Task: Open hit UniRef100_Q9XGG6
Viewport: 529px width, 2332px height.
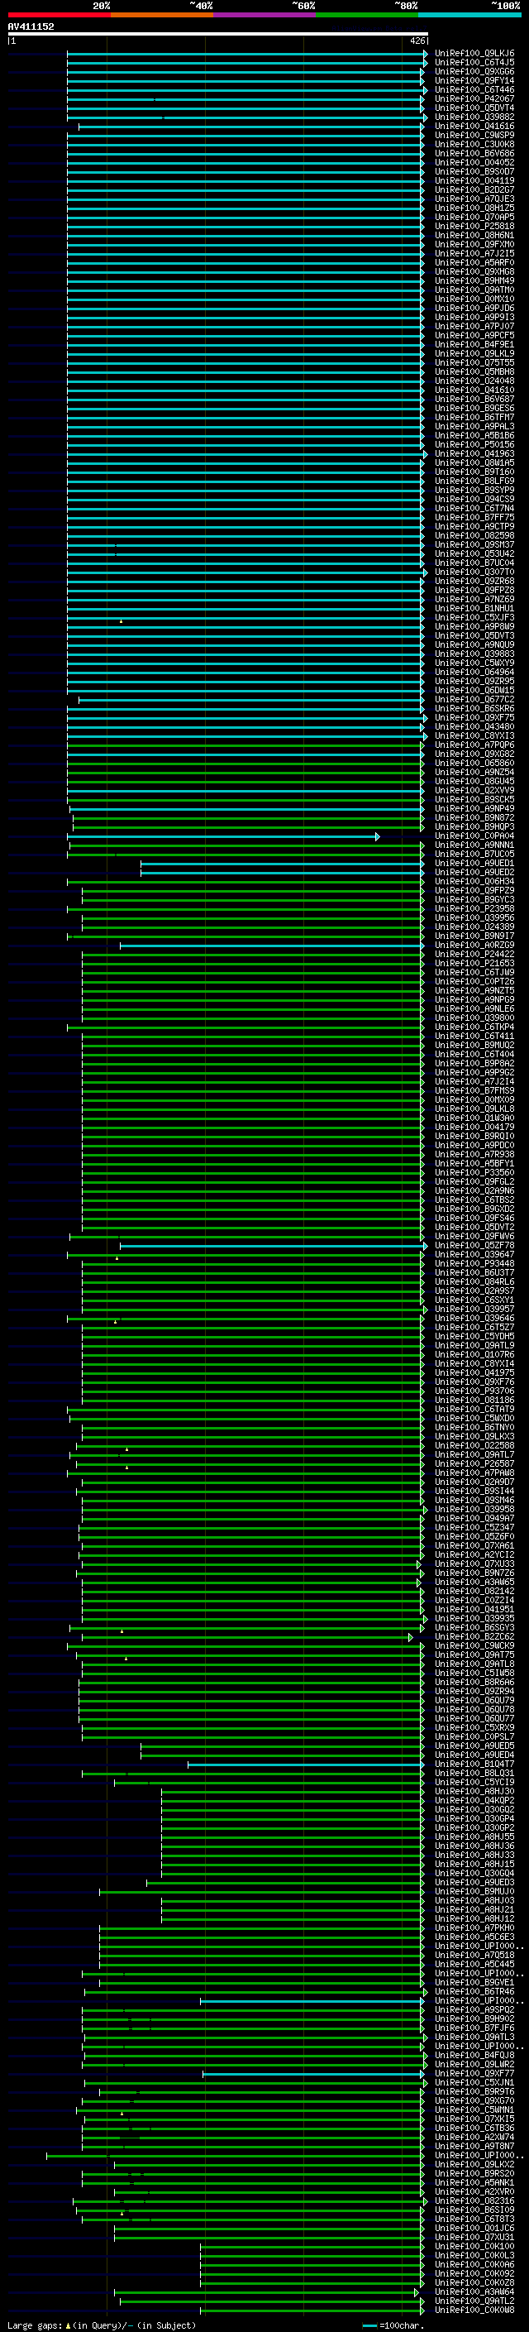Action: click(474, 71)
